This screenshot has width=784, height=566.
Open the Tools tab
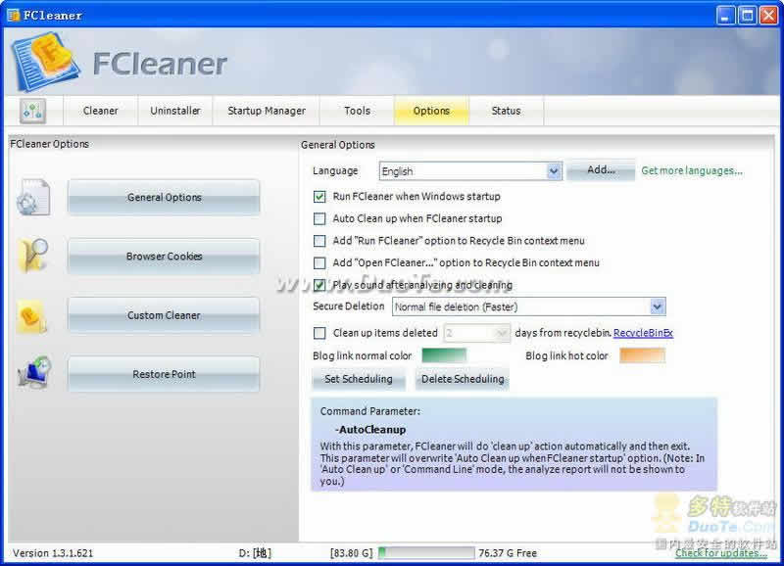(x=357, y=111)
